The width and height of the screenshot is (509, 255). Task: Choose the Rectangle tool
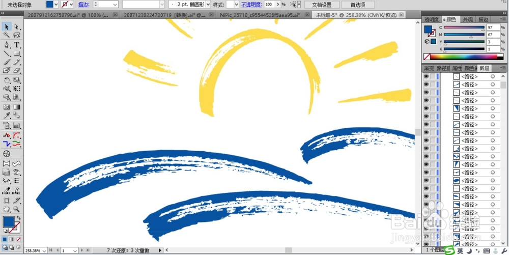tap(17, 53)
